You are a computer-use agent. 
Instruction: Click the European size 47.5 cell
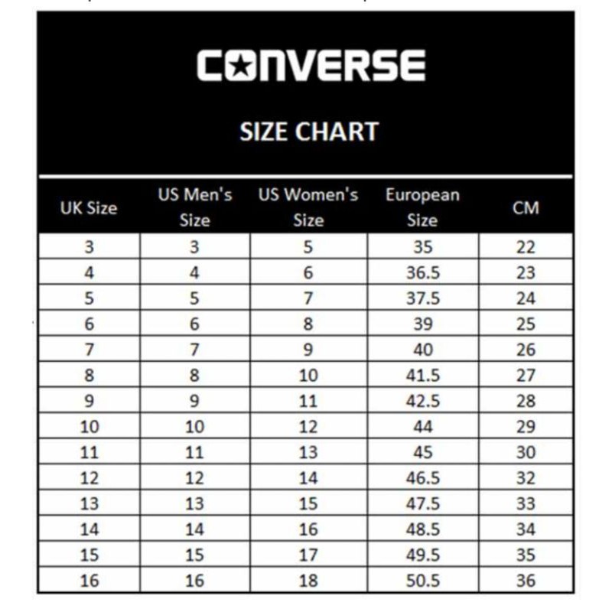422,503
